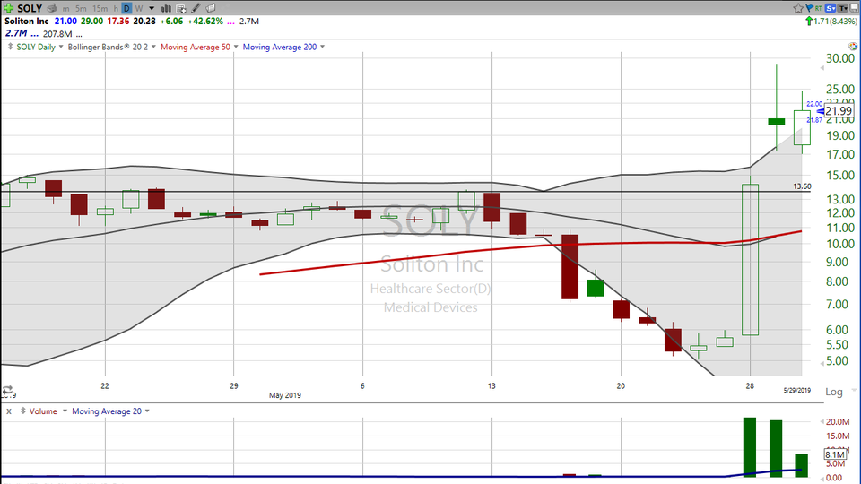This screenshot has width=861, height=484.
Task: Click the Bollinger Bands label
Action: [108, 47]
